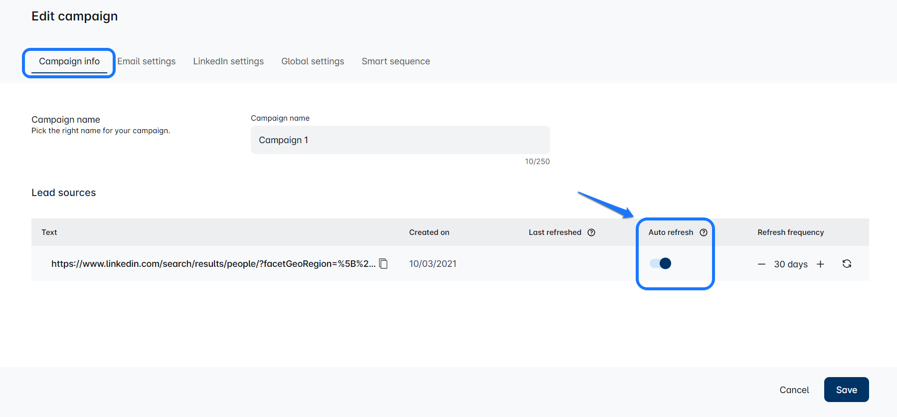Increase refresh frequency with plus icon
897x417 pixels.
click(820, 264)
